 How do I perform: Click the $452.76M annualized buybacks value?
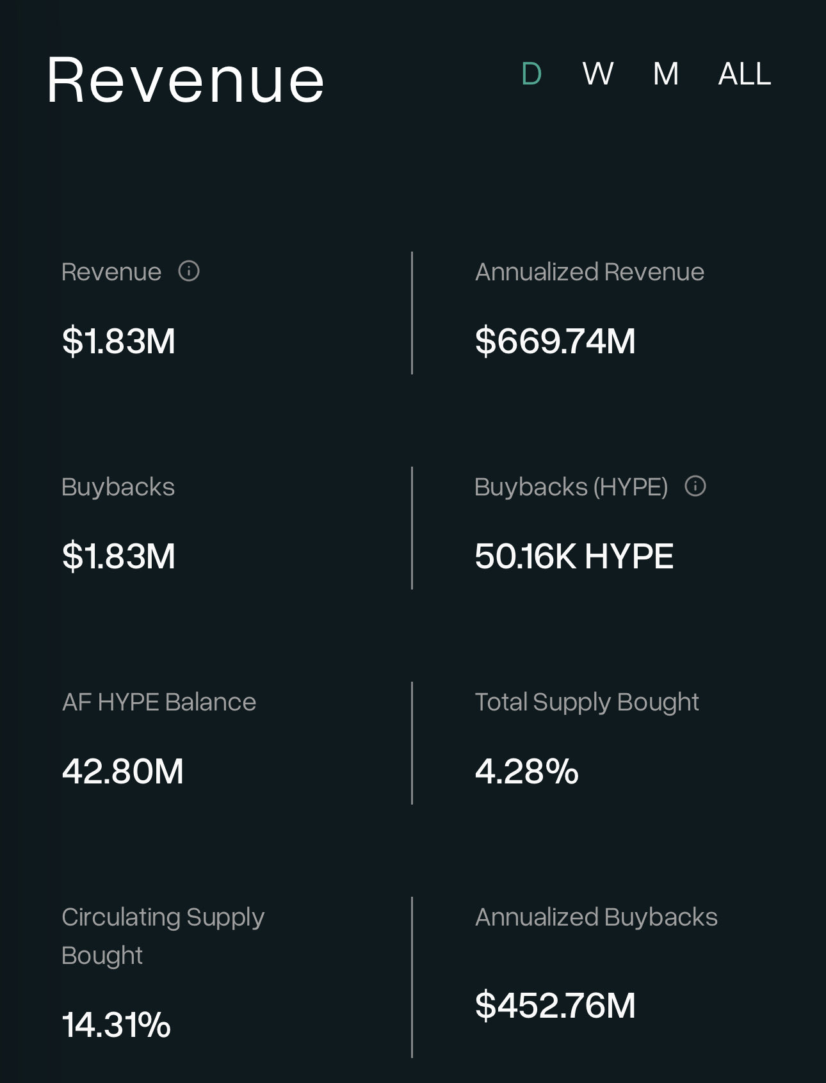pyautogui.click(x=555, y=1005)
